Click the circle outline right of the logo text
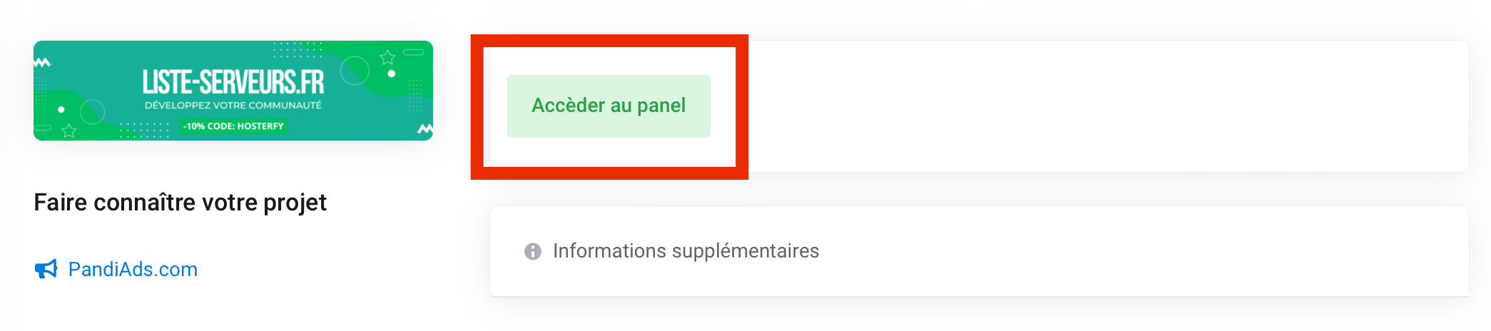This screenshot has width=1491, height=331. 355,71
